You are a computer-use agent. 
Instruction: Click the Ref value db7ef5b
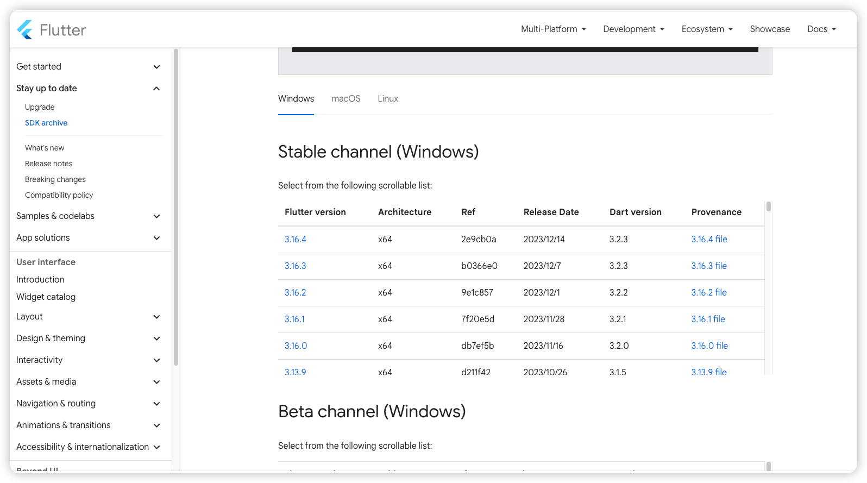[x=478, y=346]
